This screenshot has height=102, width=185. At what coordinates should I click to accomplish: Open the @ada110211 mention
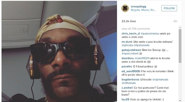tap(142, 58)
